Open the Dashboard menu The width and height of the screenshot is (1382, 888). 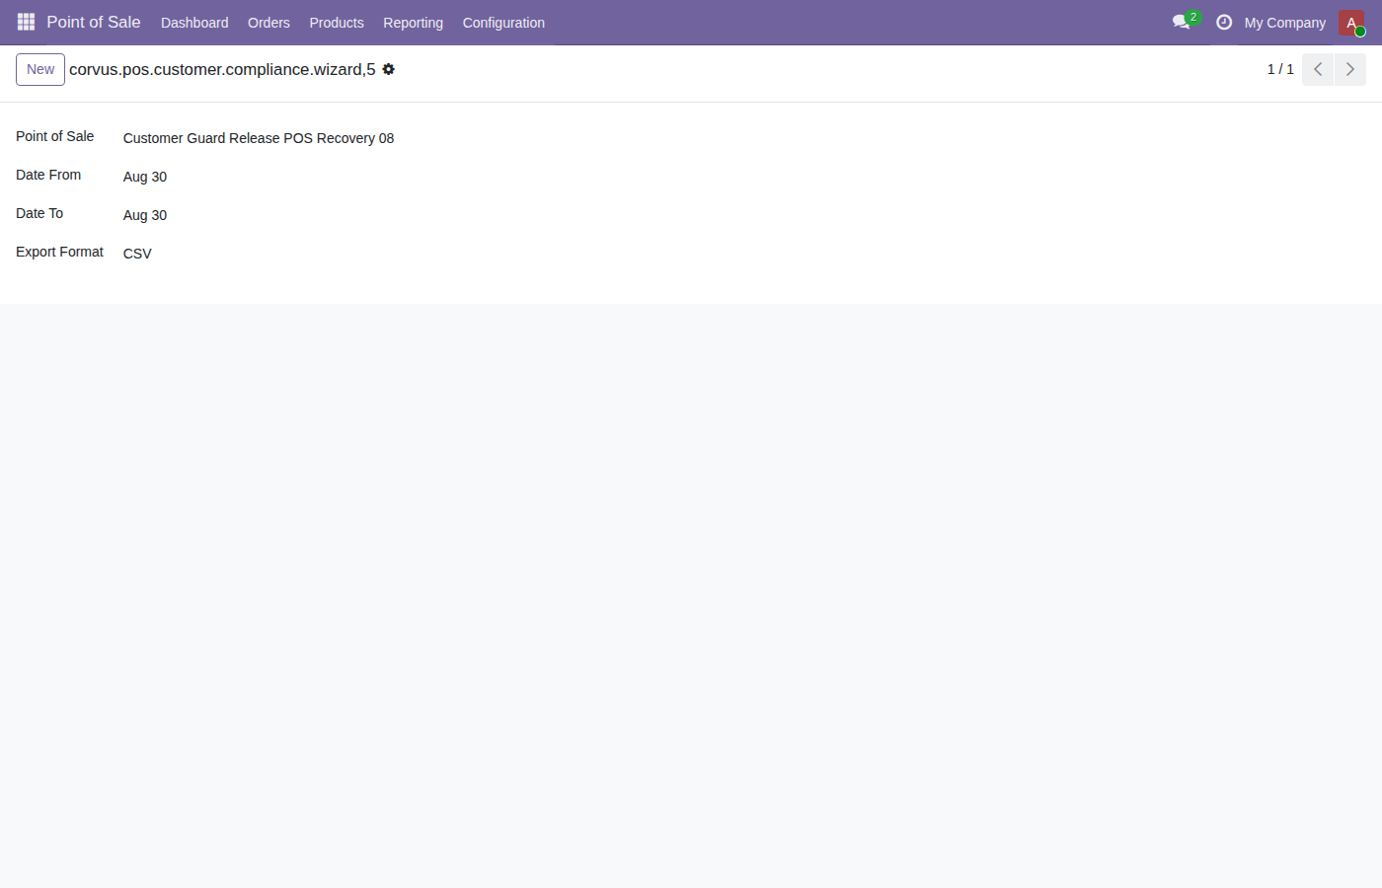194,23
